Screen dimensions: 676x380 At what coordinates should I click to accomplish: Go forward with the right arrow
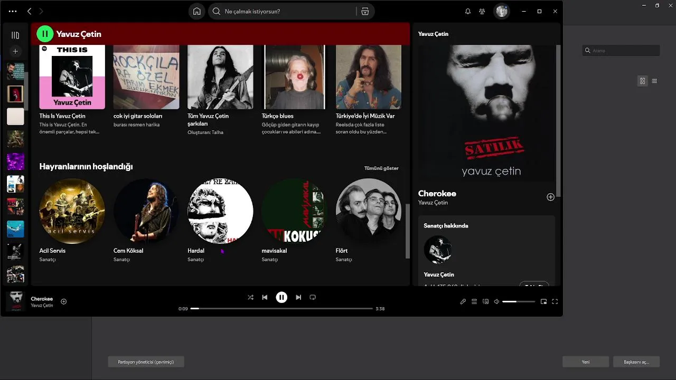41,11
